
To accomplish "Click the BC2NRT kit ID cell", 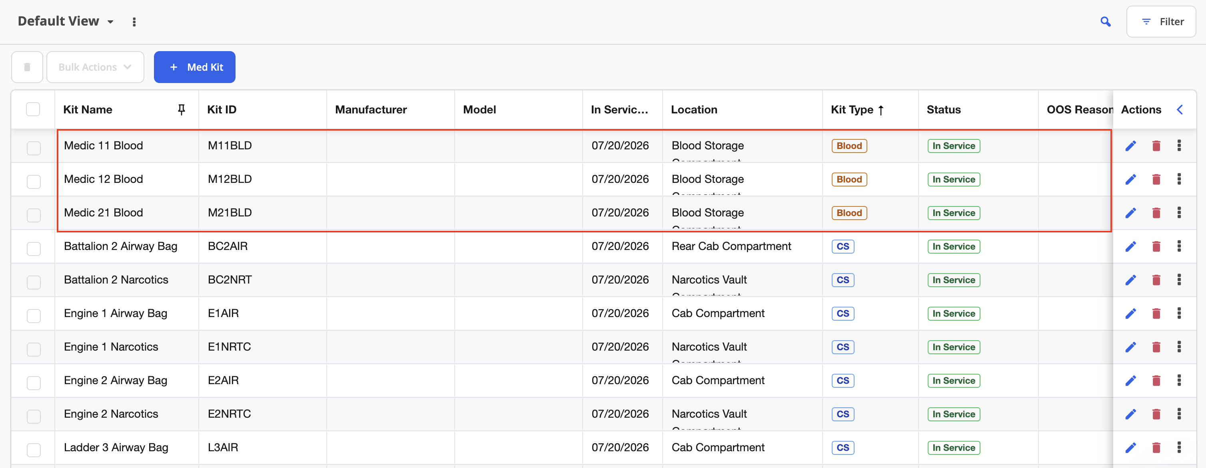I will [230, 280].
